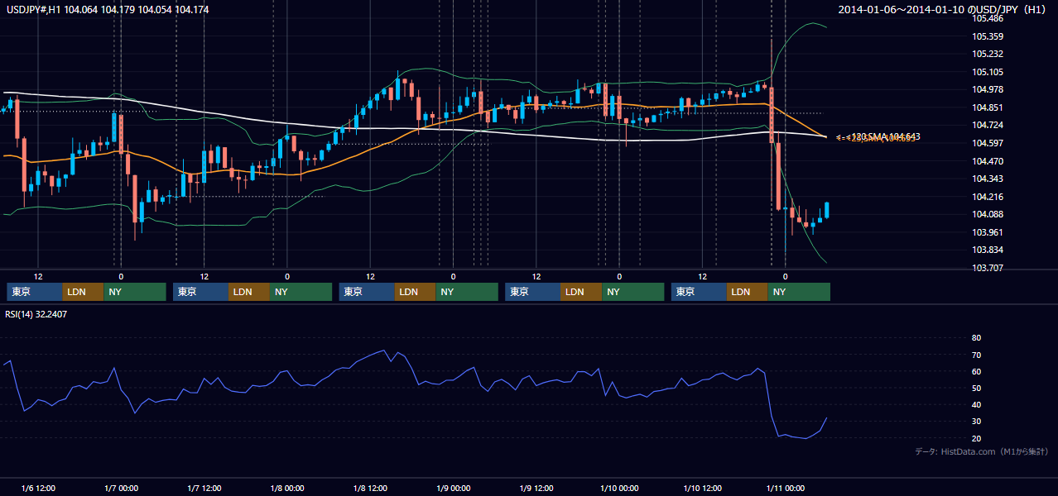Click the 105.486 price axis label

click(x=988, y=18)
